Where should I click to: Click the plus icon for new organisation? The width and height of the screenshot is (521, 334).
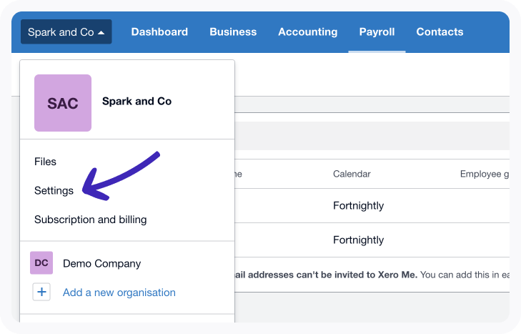pyautogui.click(x=41, y=292)
